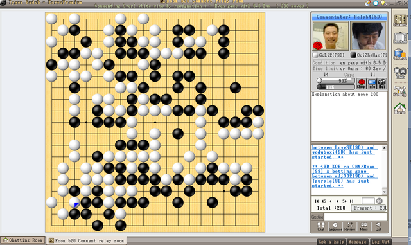Open the Sequence button in bottom toolbar
This screenshot has height=245, width=411.
(x=335, y=226)
